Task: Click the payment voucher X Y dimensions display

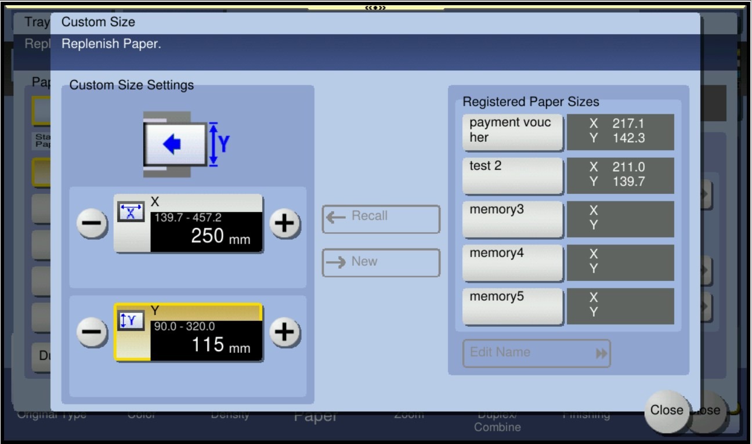Action: coord(620,131)
